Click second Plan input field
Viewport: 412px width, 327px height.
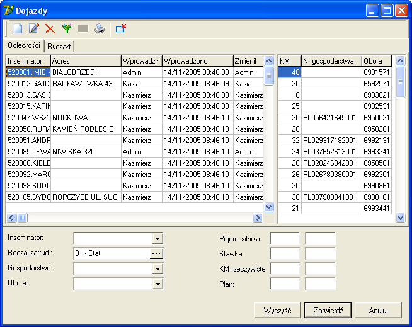320,284
